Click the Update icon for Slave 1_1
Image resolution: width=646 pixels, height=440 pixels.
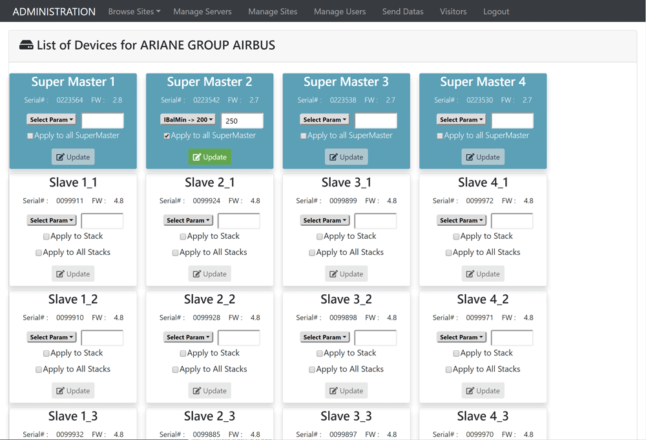click(60, 274)
